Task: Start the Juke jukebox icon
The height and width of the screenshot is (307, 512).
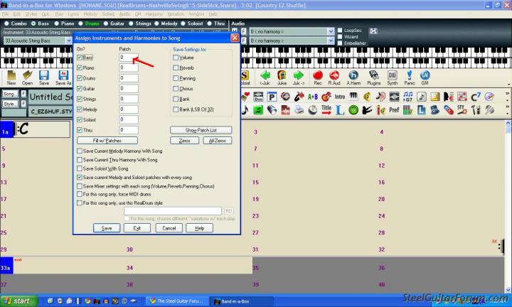Action: [x=282, y=78]
